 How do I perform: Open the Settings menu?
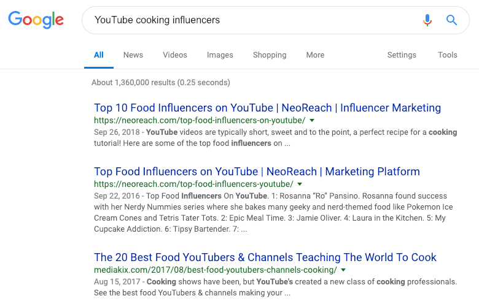(402, 55)
